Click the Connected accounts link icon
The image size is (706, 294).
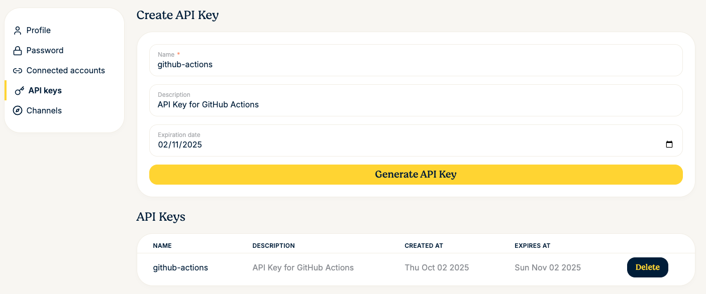click(18, 71)
